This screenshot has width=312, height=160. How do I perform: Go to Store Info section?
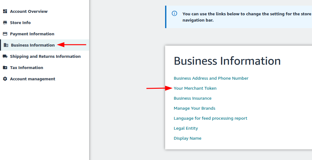20,22
